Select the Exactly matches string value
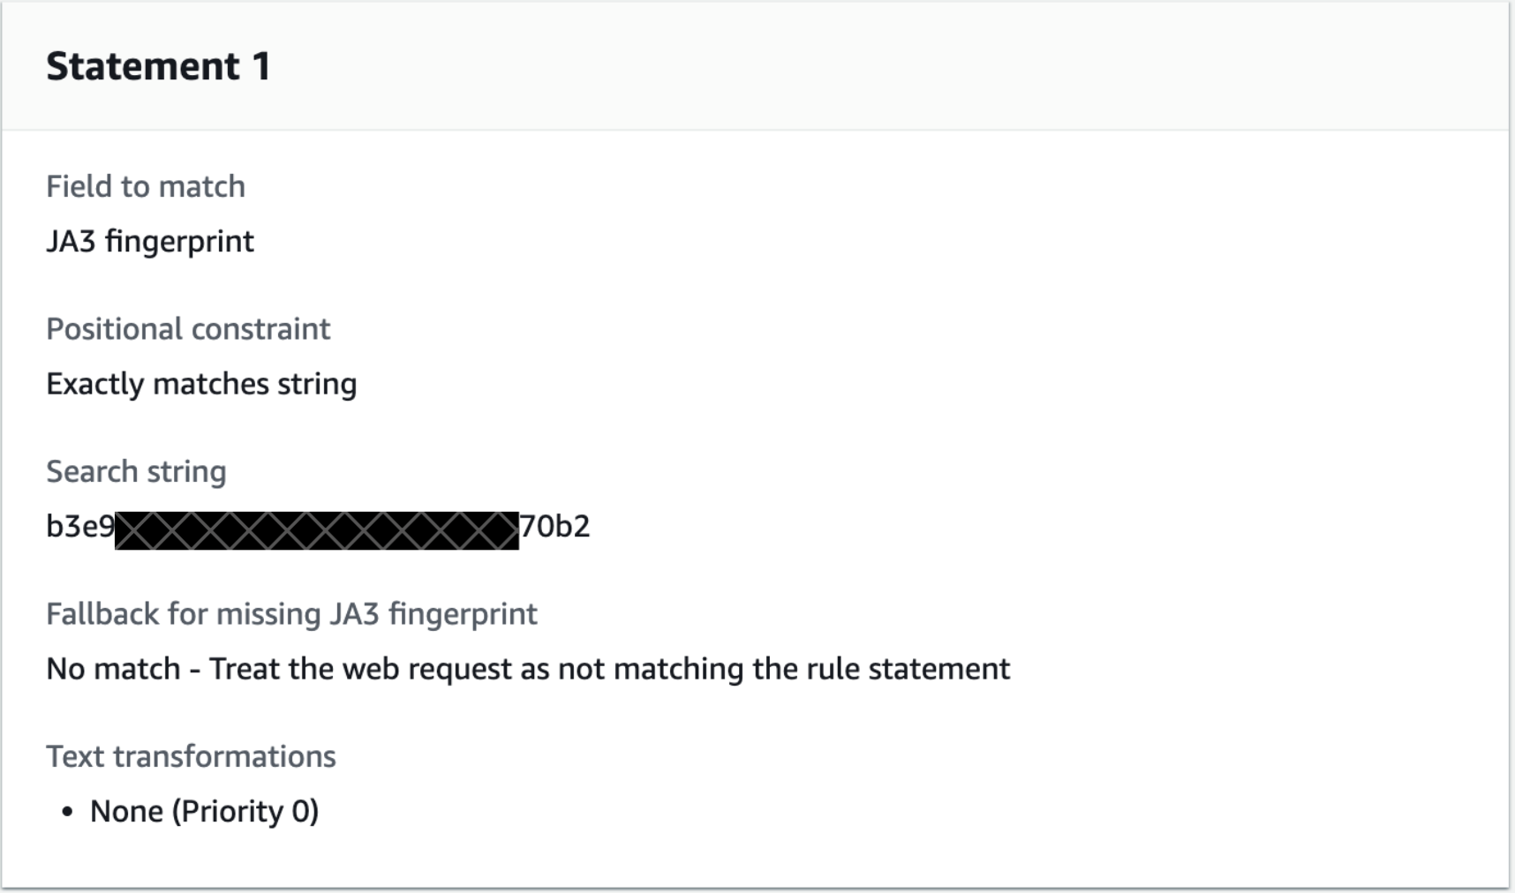The width and height of the screenshot is (1515, 893). tap(202, 383)
